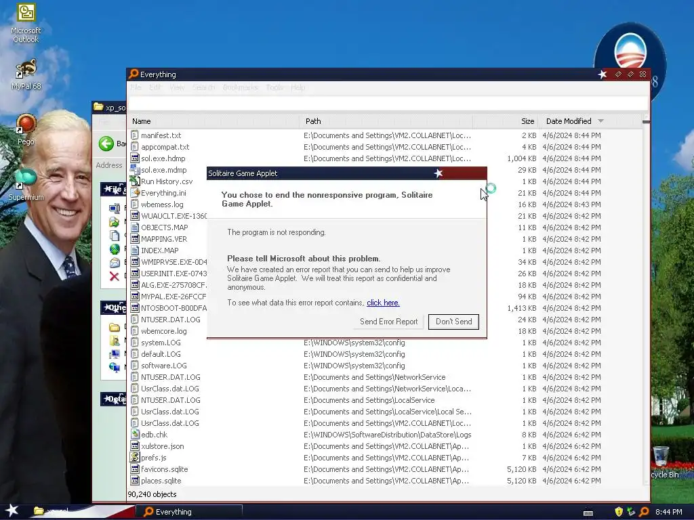Click the yellow security shield tray icon
Screen dimensions: 694x520
click(x=619, y=512)
